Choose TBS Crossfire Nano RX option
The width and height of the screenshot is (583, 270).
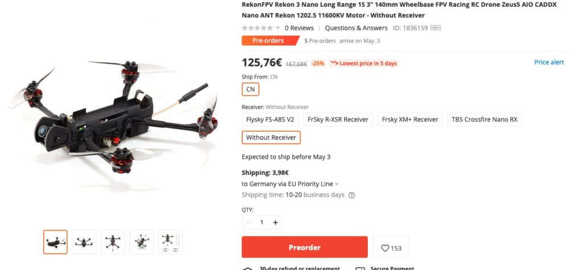pyautogui.click(x=484, y=120)
